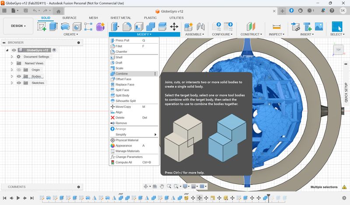Viewport: 350px width, 205px height.
Task: Open the notifications bell icon
Action: click(x=323, y=10)
